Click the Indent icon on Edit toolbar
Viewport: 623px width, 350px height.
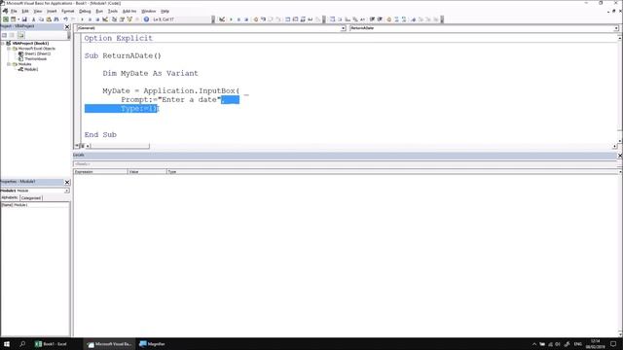tap(372, 19)
